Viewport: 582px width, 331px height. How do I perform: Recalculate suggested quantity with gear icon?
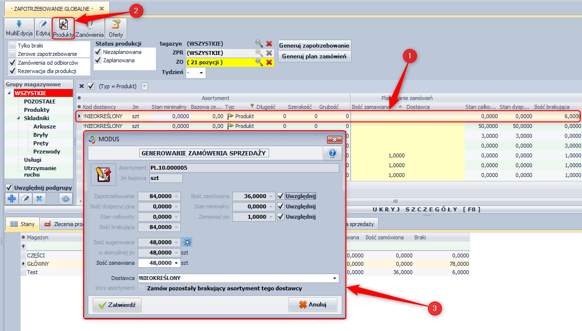[187, 242]
